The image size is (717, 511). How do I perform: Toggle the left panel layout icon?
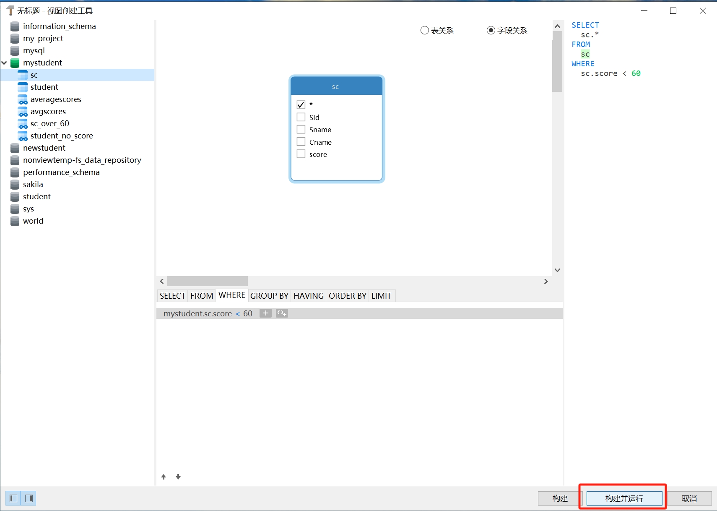pyautogui.click(x=13, y=498)
